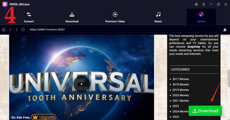Open the 2017 Movies category
Viewport: 230px width, 120px height.
(x=181, y=79)
